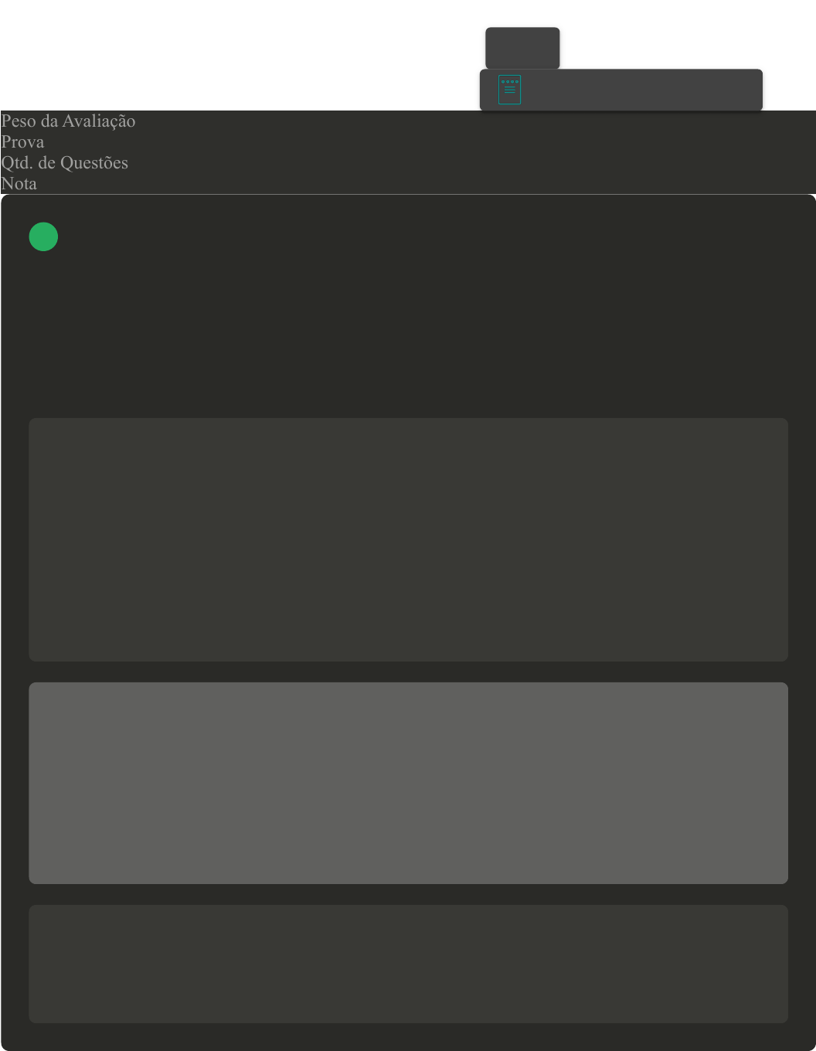
Task: Pick the lighter grey option card
Action: click(x=408, y=783)
